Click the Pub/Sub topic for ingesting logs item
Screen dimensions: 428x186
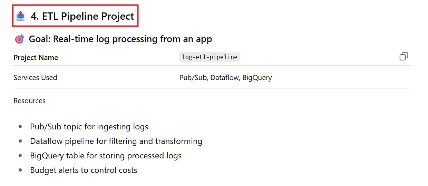tap(89, 127)
